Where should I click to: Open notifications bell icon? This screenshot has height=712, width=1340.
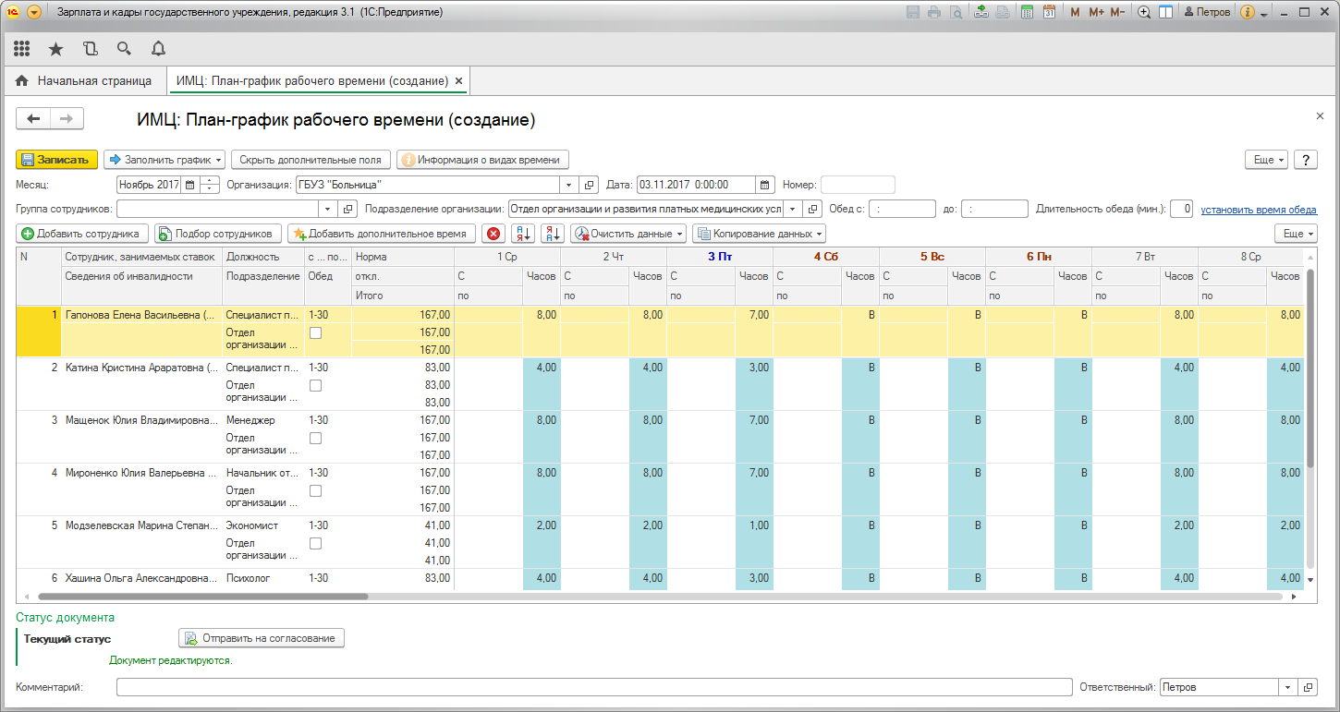tap(158, 49)
